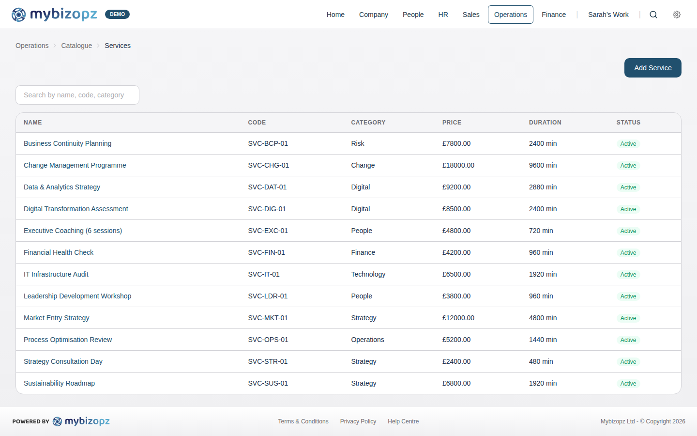This screenshot has height=436, width=697.
Task: Open the search magnifier icon
Action: tap(653, 15)
